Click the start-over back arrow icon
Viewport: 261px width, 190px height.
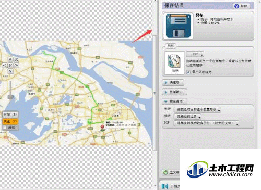click(x=165, y=186)
